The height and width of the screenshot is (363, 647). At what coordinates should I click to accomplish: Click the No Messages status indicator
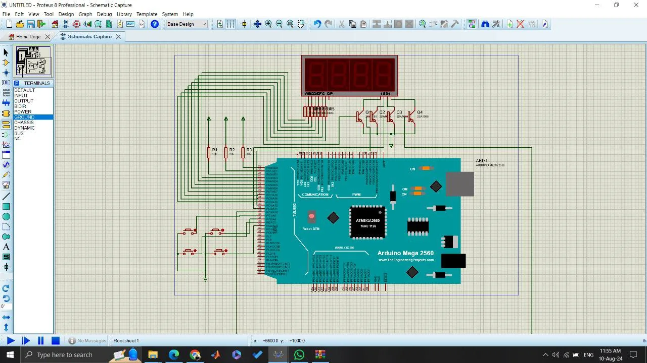tap(87, 341)
